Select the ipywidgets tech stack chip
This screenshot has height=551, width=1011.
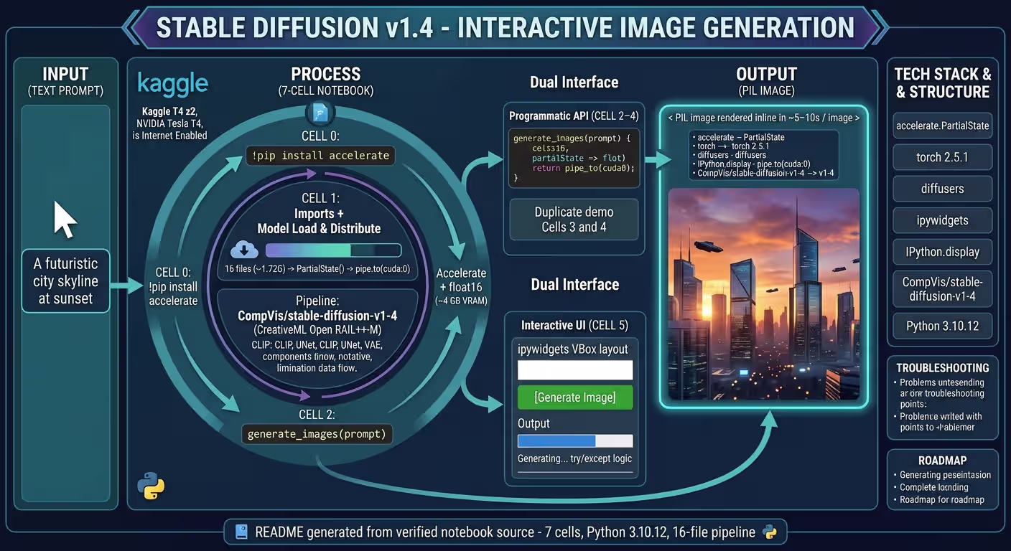943,220
